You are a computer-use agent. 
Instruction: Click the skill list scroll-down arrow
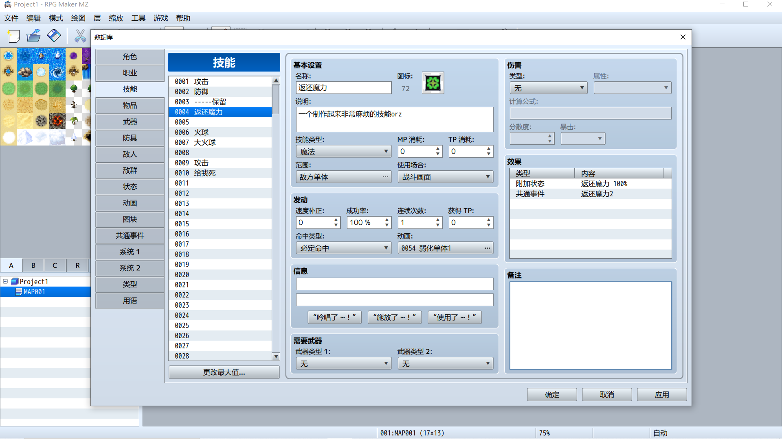click(276, 356)
